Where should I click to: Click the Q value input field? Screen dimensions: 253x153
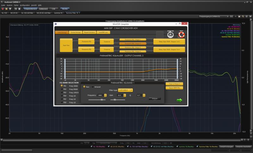139,95
